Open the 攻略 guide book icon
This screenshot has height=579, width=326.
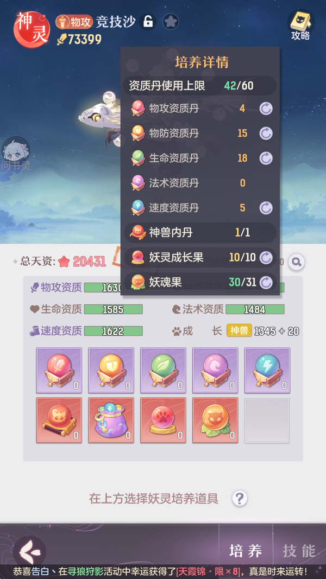300,25
